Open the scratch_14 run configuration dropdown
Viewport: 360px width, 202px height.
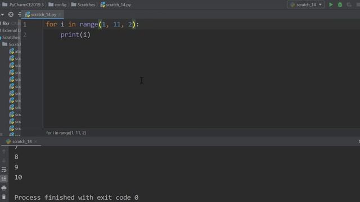306,4
